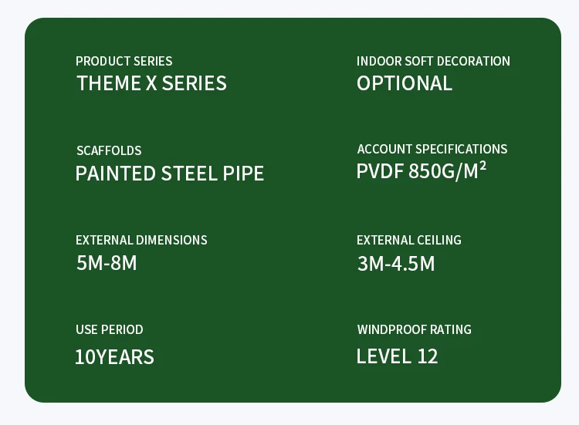Image resolution: width=579 pixels, height=425 pixels.
Task: Click the PRODUCT SERIES label
Action: click(124, 61)
